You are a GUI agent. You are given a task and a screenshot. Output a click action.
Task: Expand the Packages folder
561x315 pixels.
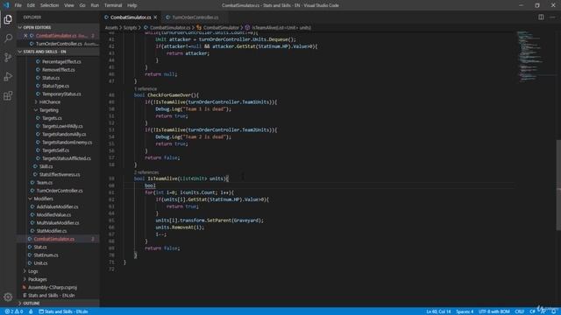point(38,279)
